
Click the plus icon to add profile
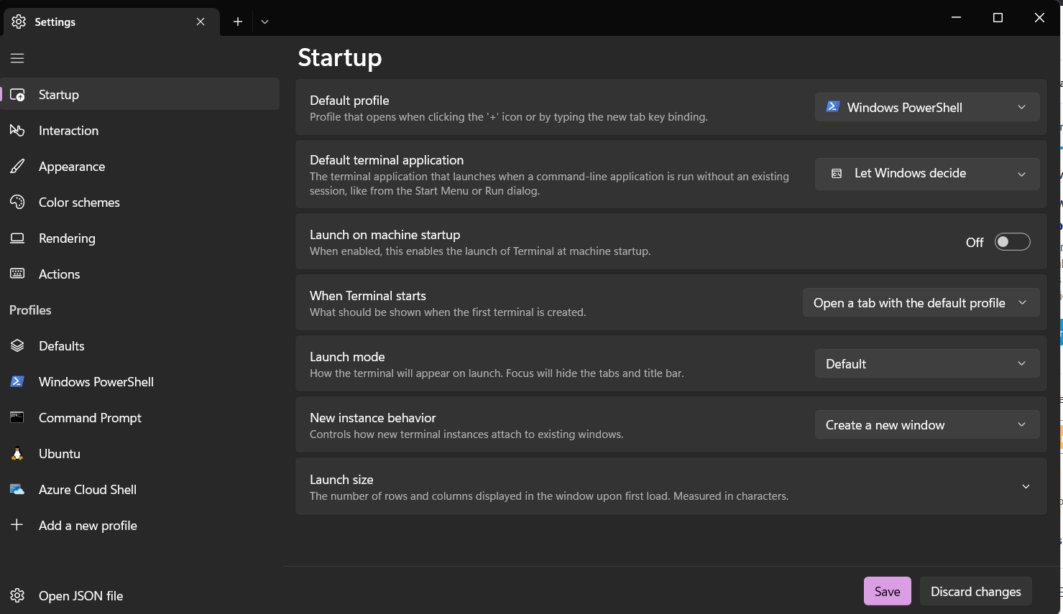pos(17,525)
